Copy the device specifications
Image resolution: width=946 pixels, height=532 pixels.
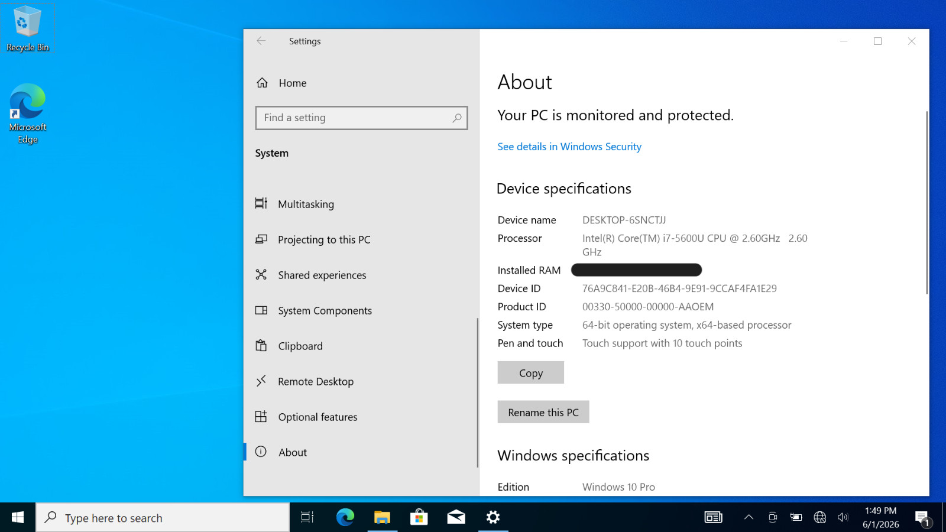pos(530,372)
